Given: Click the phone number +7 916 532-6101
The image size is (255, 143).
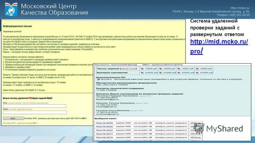Looking at the screenshot, I should pyautogui.click(x=107, y=105).
